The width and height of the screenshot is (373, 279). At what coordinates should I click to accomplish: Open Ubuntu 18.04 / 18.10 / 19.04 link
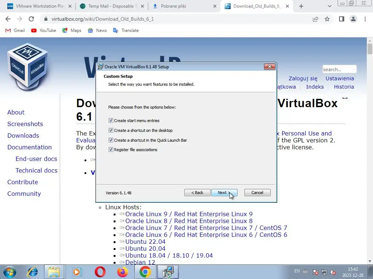[169, 255]
